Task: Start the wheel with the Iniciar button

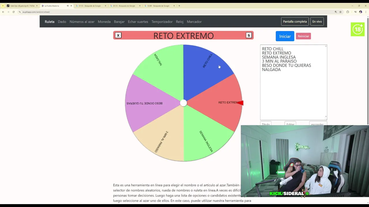Action: pos(285,36)
